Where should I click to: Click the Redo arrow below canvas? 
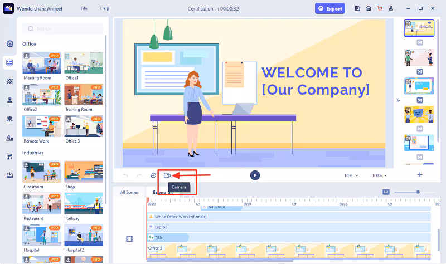(x=139, y=175)
